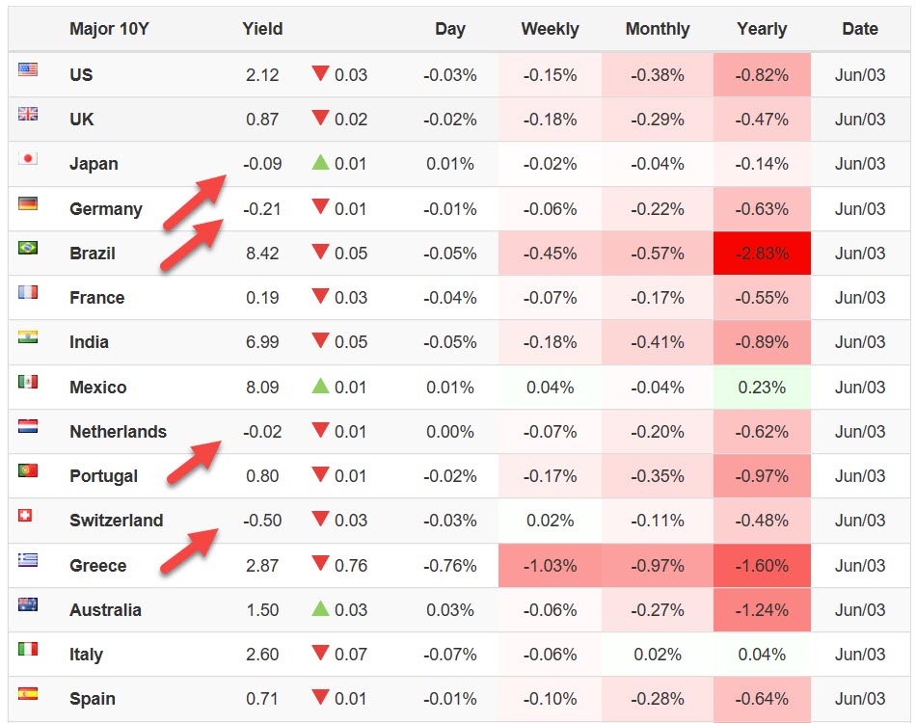Sort by the Yearly column header
916x723 pixels.
click(x=762, y=29)
